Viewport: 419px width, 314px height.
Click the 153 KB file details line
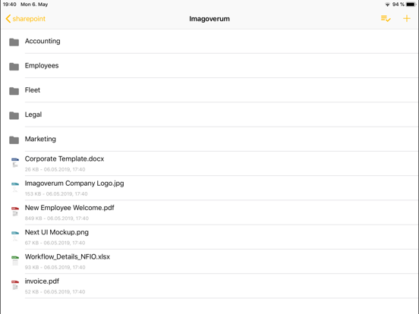pyautogui.click(x=56, y=194)
